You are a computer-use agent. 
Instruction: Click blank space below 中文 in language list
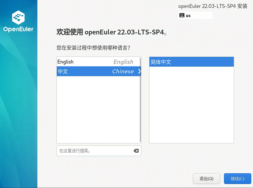98,109
